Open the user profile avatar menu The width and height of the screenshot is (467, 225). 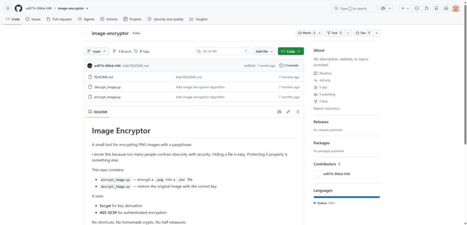[456, 8]
